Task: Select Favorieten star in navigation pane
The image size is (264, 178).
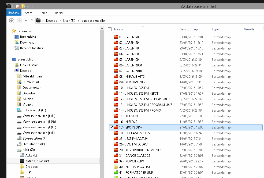Action: pyautogui.click(x=14, y=31)
